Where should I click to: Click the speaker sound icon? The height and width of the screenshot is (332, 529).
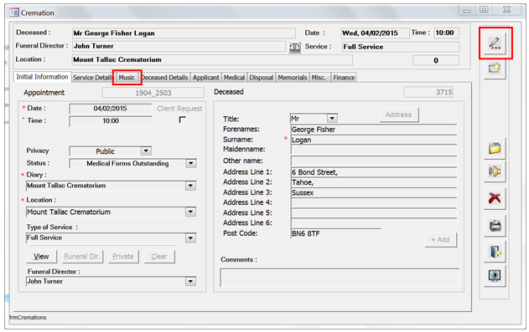(x=495, y=171)
